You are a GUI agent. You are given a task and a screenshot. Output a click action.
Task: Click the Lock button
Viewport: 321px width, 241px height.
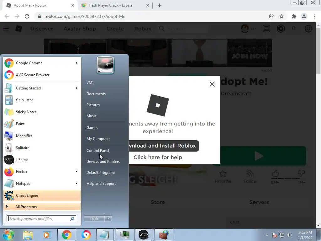(94, 219)
